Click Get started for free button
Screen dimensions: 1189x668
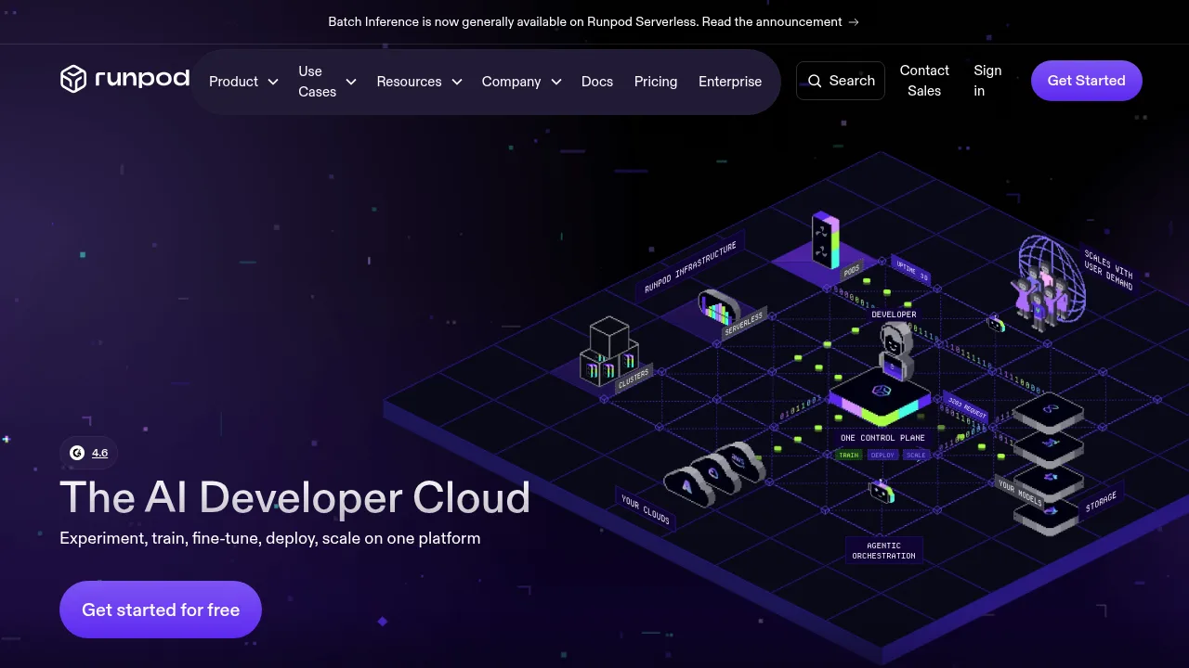coord(161,610)
